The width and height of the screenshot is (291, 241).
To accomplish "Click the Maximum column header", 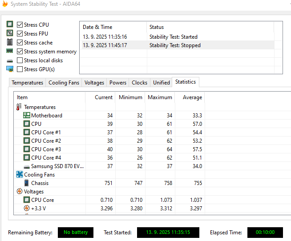I will [x=160, y=97].
